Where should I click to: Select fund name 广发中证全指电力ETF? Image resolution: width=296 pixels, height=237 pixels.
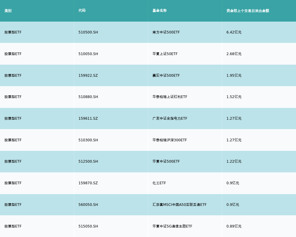pos(170,118)
